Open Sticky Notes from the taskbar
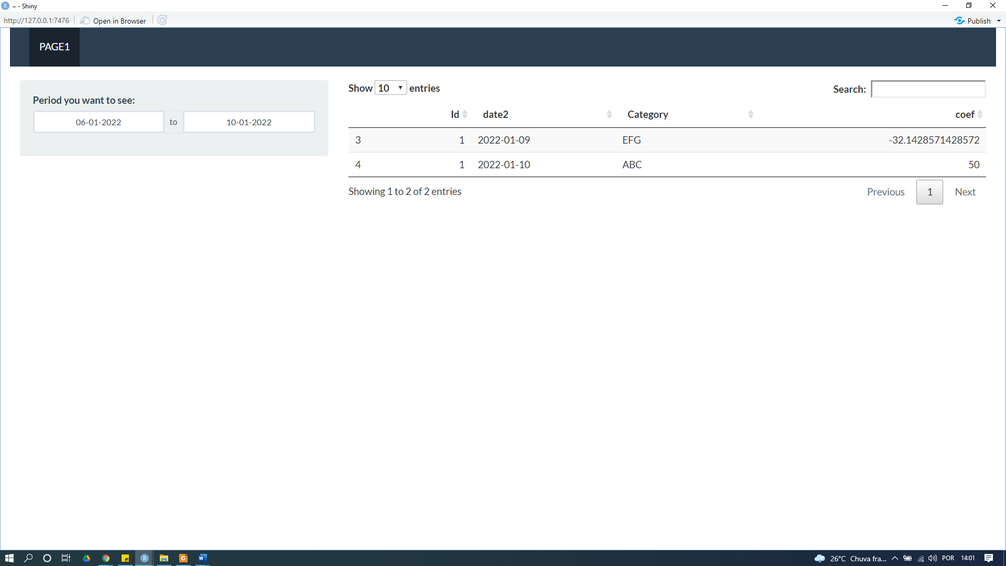Screen dimensions: 1006x566 click(x=125, y=558)
